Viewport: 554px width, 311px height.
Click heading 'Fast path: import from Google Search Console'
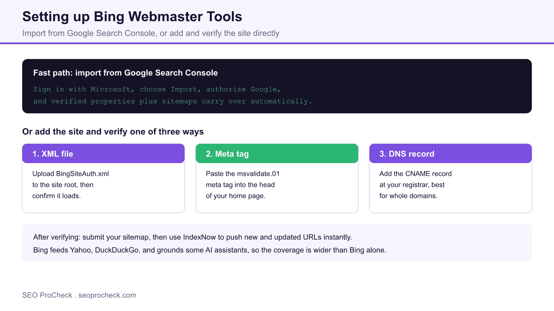point(125,73)
